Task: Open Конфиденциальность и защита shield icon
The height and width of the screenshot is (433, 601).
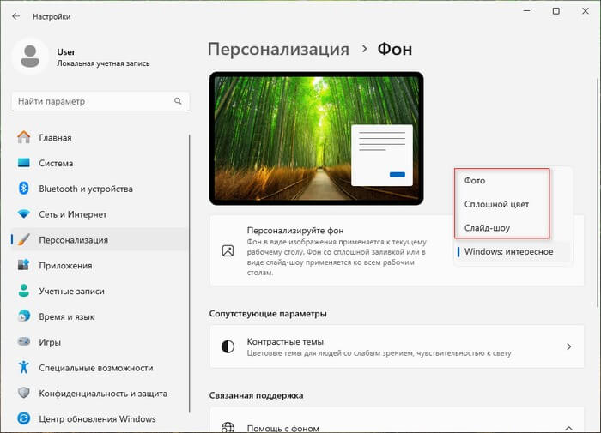Action: click(x=24, y=394)
